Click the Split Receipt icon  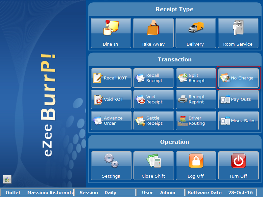click(x=183, y=78)
